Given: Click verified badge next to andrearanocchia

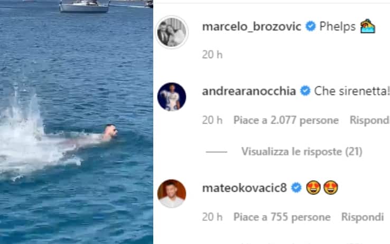Looking at the screenshot, I should coord(305,91).
